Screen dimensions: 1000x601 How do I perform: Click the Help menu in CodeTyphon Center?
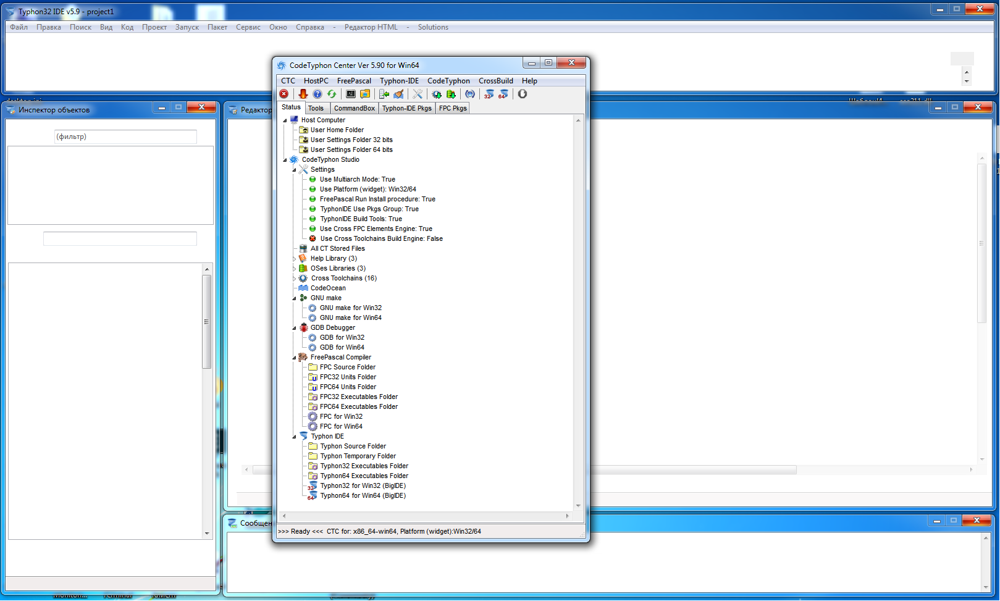[529, 81]
